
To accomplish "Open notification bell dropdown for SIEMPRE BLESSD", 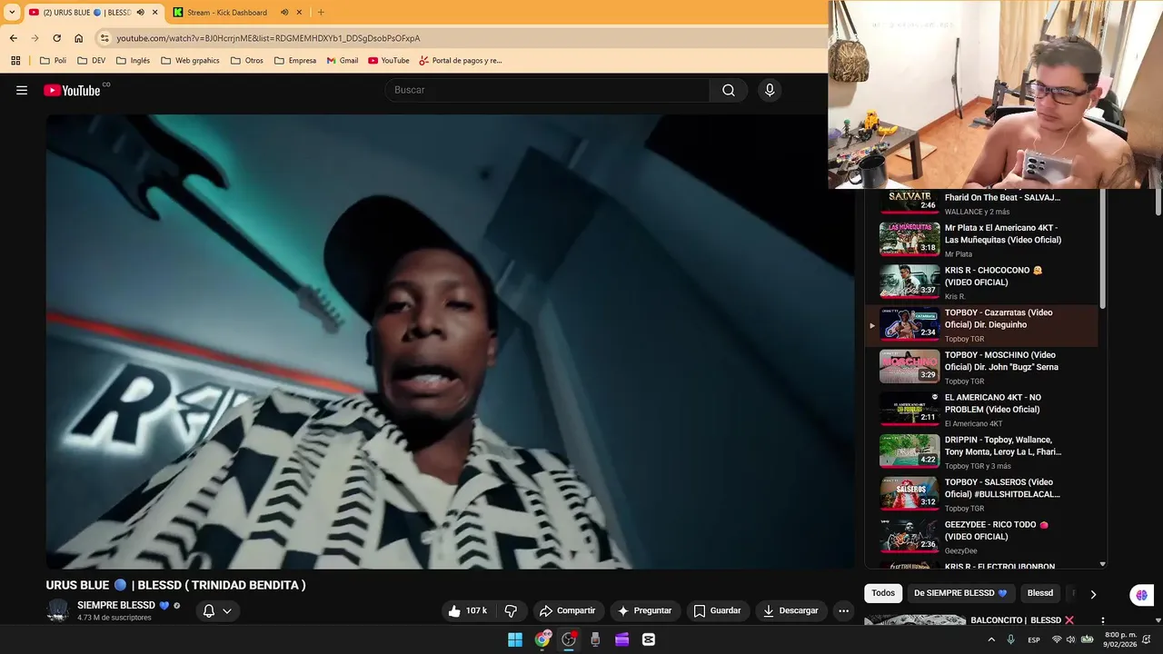I will click(x=218, y=610).
